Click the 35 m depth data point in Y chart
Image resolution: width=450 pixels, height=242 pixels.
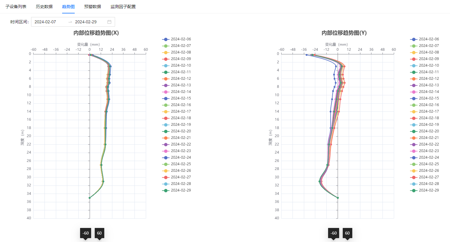(338, 198)
